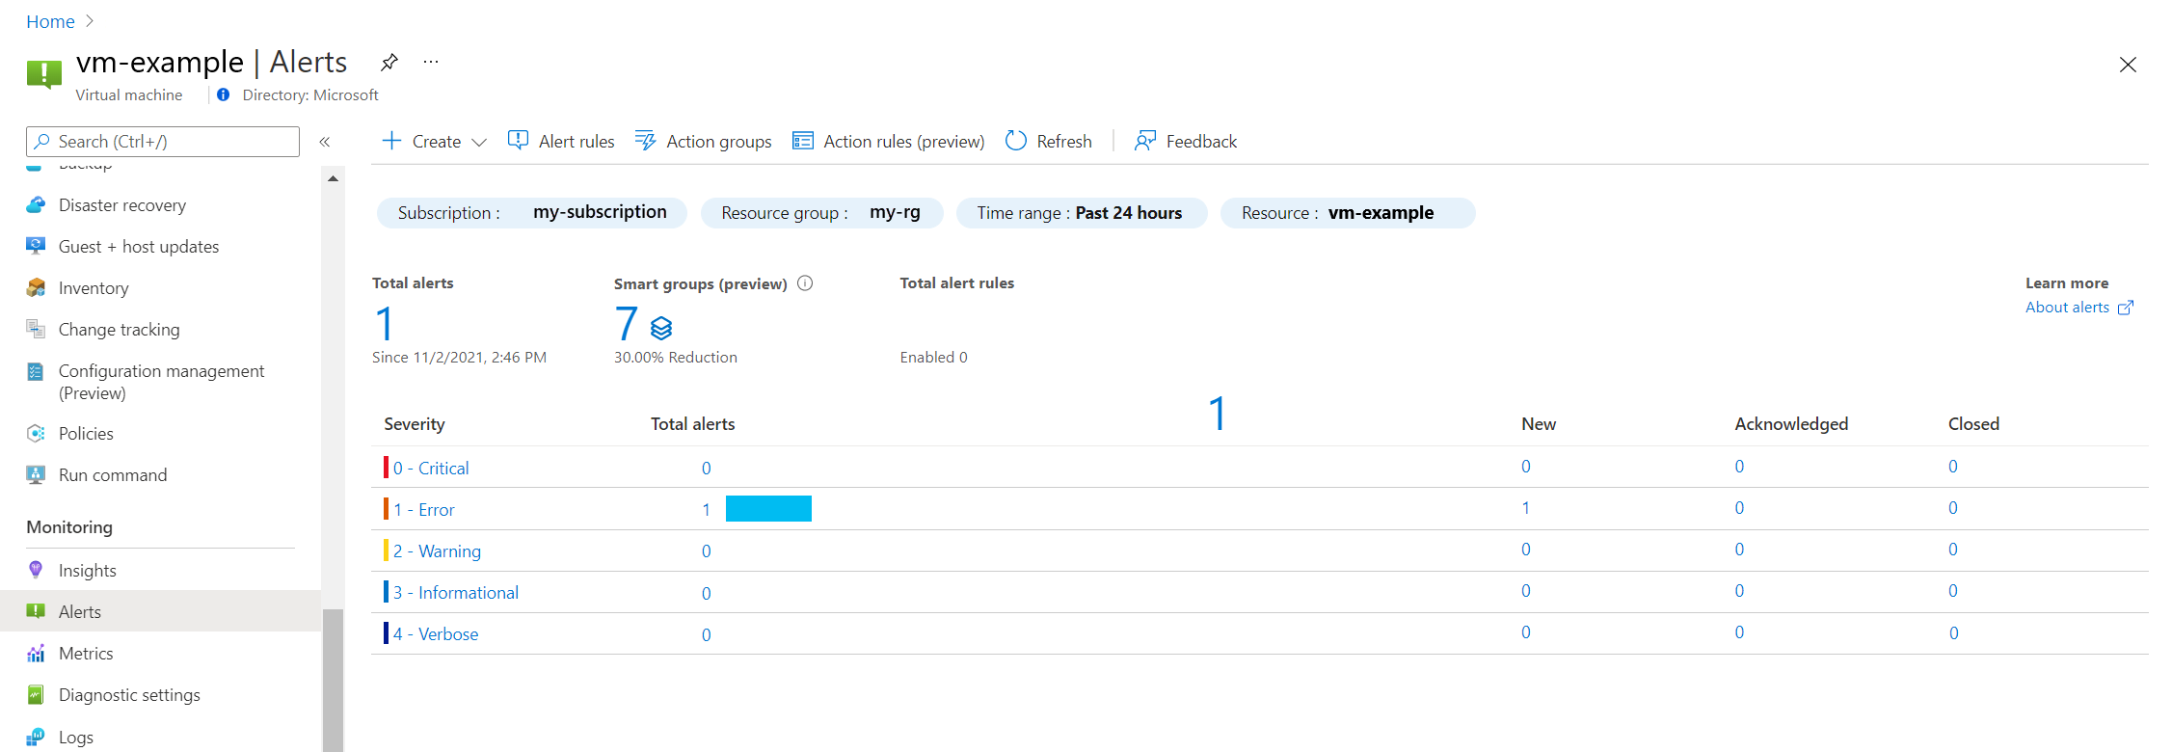Open the 2 - Warning severity row

pyautogui.click(x=437, y=551)
